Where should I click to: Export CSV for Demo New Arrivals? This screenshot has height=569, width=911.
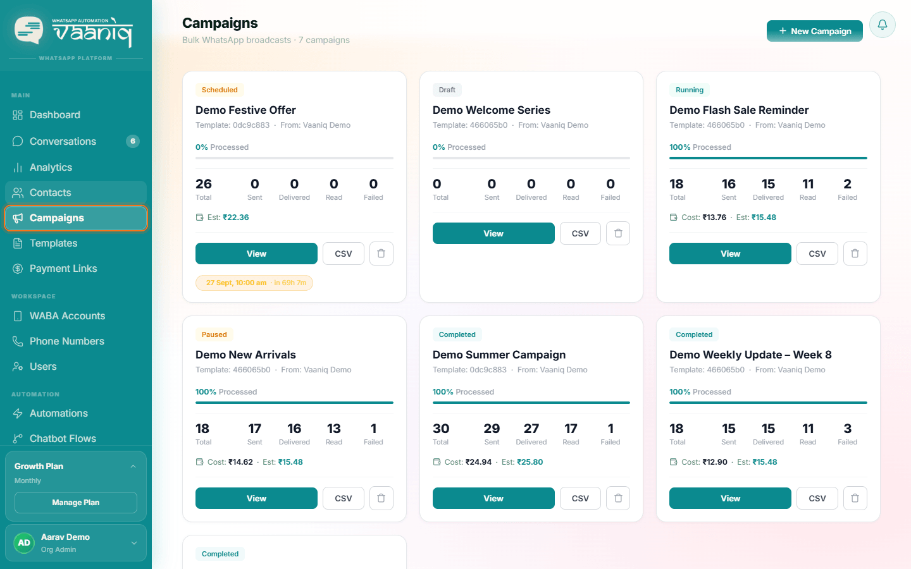click(344, 498)
